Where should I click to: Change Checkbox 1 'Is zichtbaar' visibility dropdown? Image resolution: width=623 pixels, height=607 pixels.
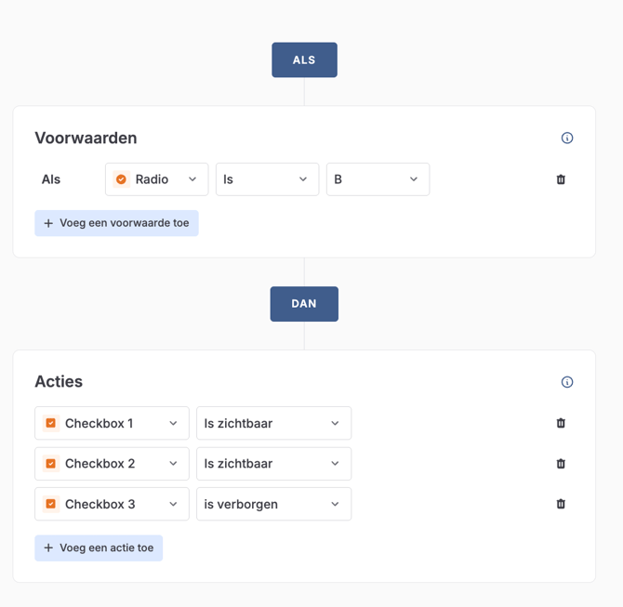tap(273, 423)
